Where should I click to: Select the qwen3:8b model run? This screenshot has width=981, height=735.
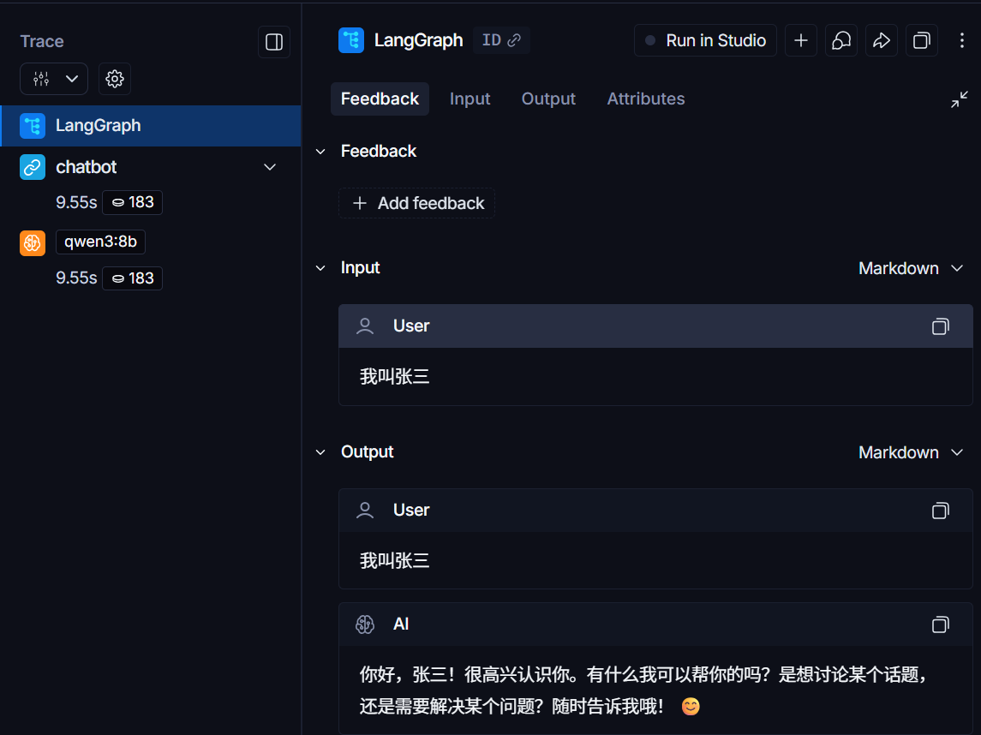click(100, 242)
